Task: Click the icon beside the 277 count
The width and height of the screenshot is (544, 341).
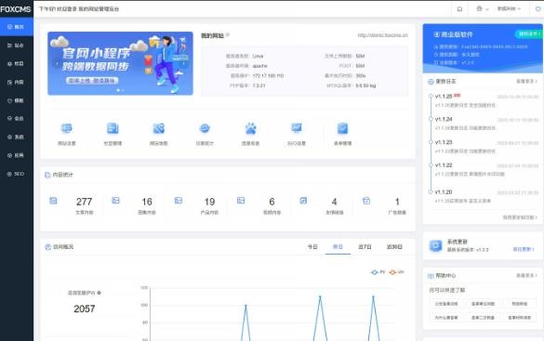Action: 53,201
